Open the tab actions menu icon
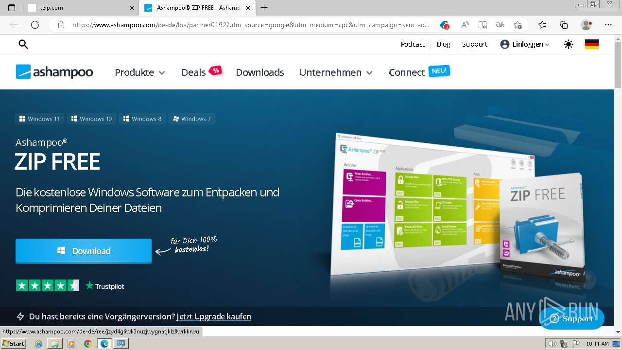 [12, 8]
